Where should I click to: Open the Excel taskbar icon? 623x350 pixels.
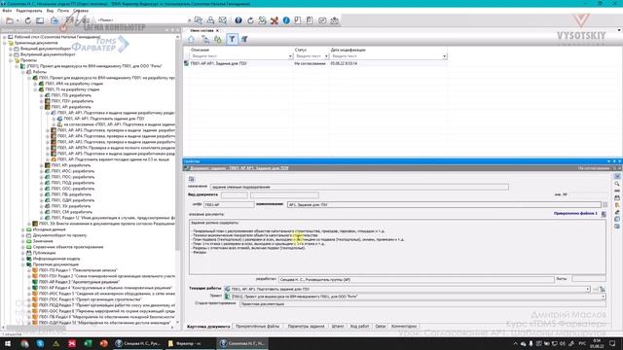pyautogui.click(x=88, y=343)
